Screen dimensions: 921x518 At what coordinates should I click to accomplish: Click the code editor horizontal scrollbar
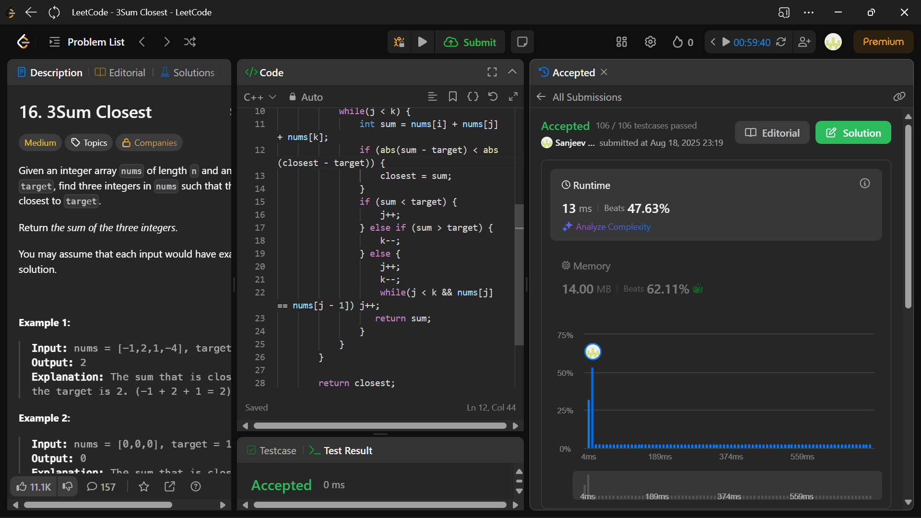coord(379,426)
